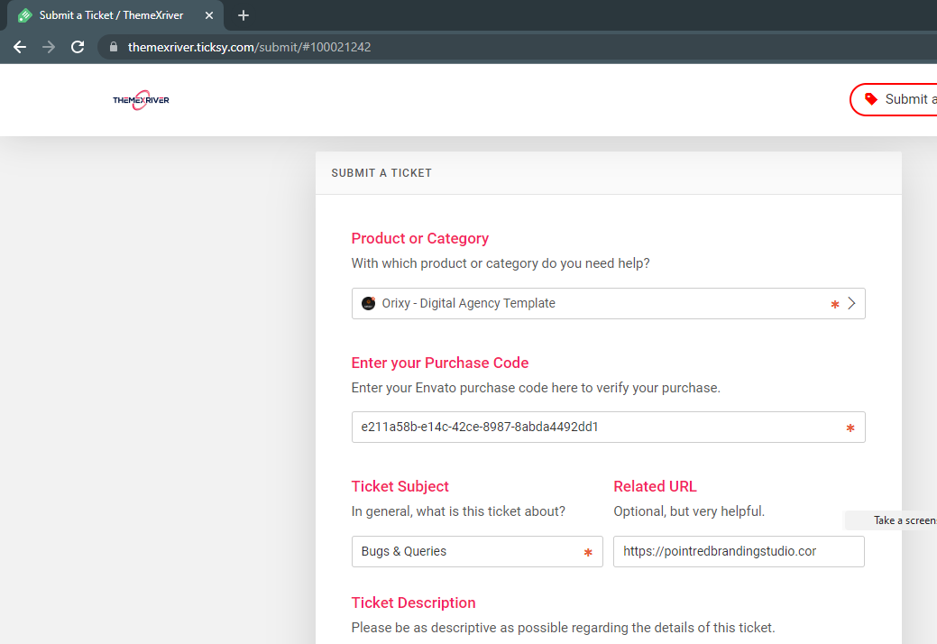Reload the page
This screenshot has width=937, height=644.
pos(78,47)
